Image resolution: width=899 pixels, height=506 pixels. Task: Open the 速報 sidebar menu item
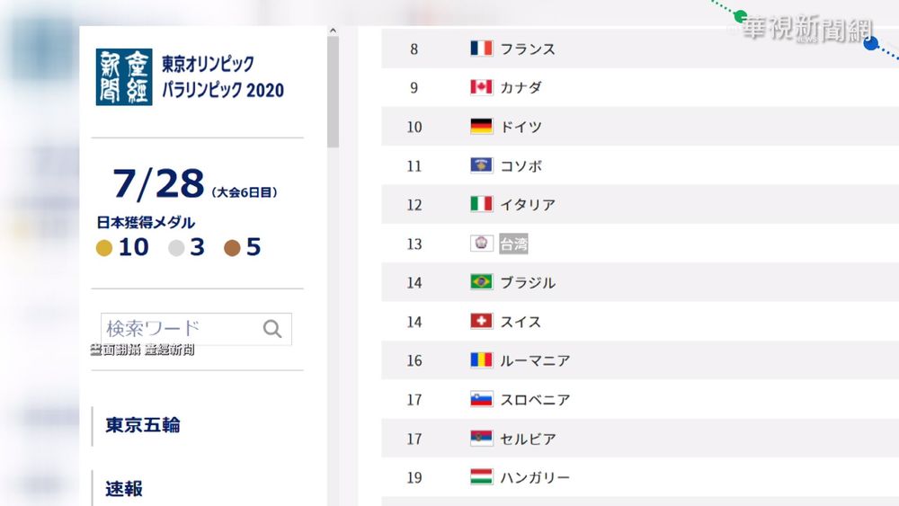click(124, 489)
